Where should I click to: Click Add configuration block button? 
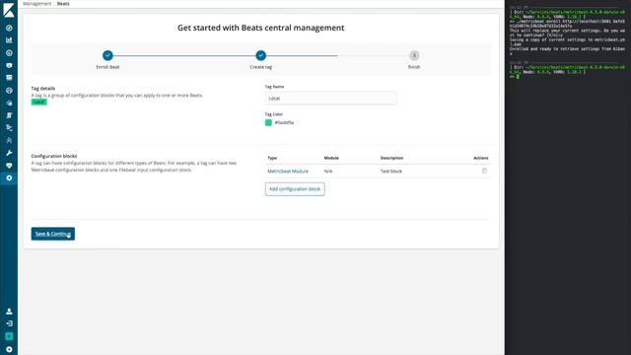(295, 189)
